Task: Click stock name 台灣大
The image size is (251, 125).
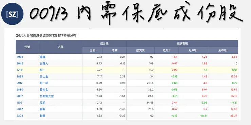Action: coord(44,64)
